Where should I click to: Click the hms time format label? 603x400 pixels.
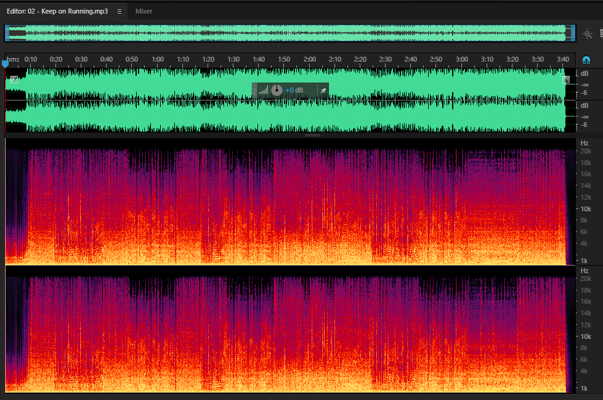click(x=13, y=59)
